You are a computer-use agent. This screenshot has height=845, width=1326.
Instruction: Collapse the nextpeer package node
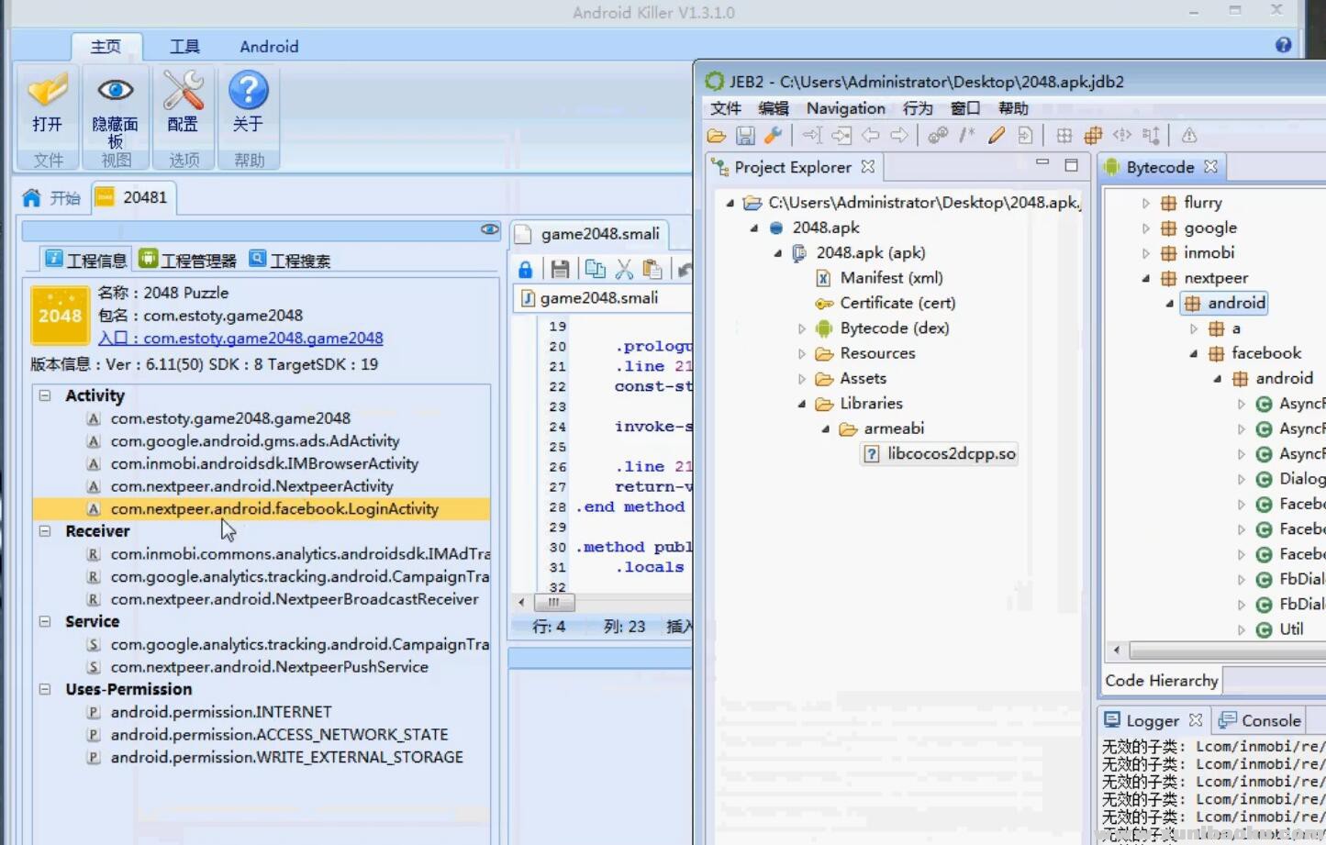tap(1145, 278)
